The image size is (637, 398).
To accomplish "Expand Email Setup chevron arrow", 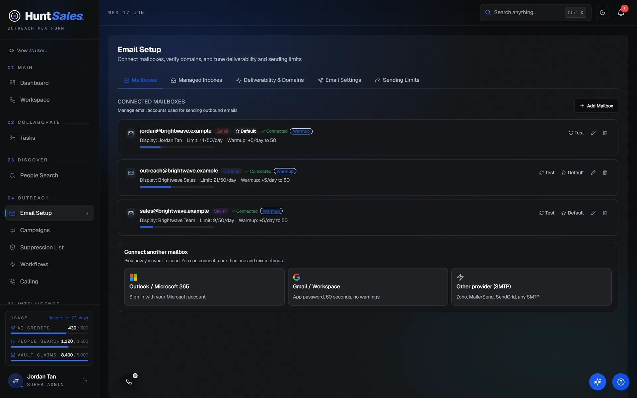I will click(87, 213).
